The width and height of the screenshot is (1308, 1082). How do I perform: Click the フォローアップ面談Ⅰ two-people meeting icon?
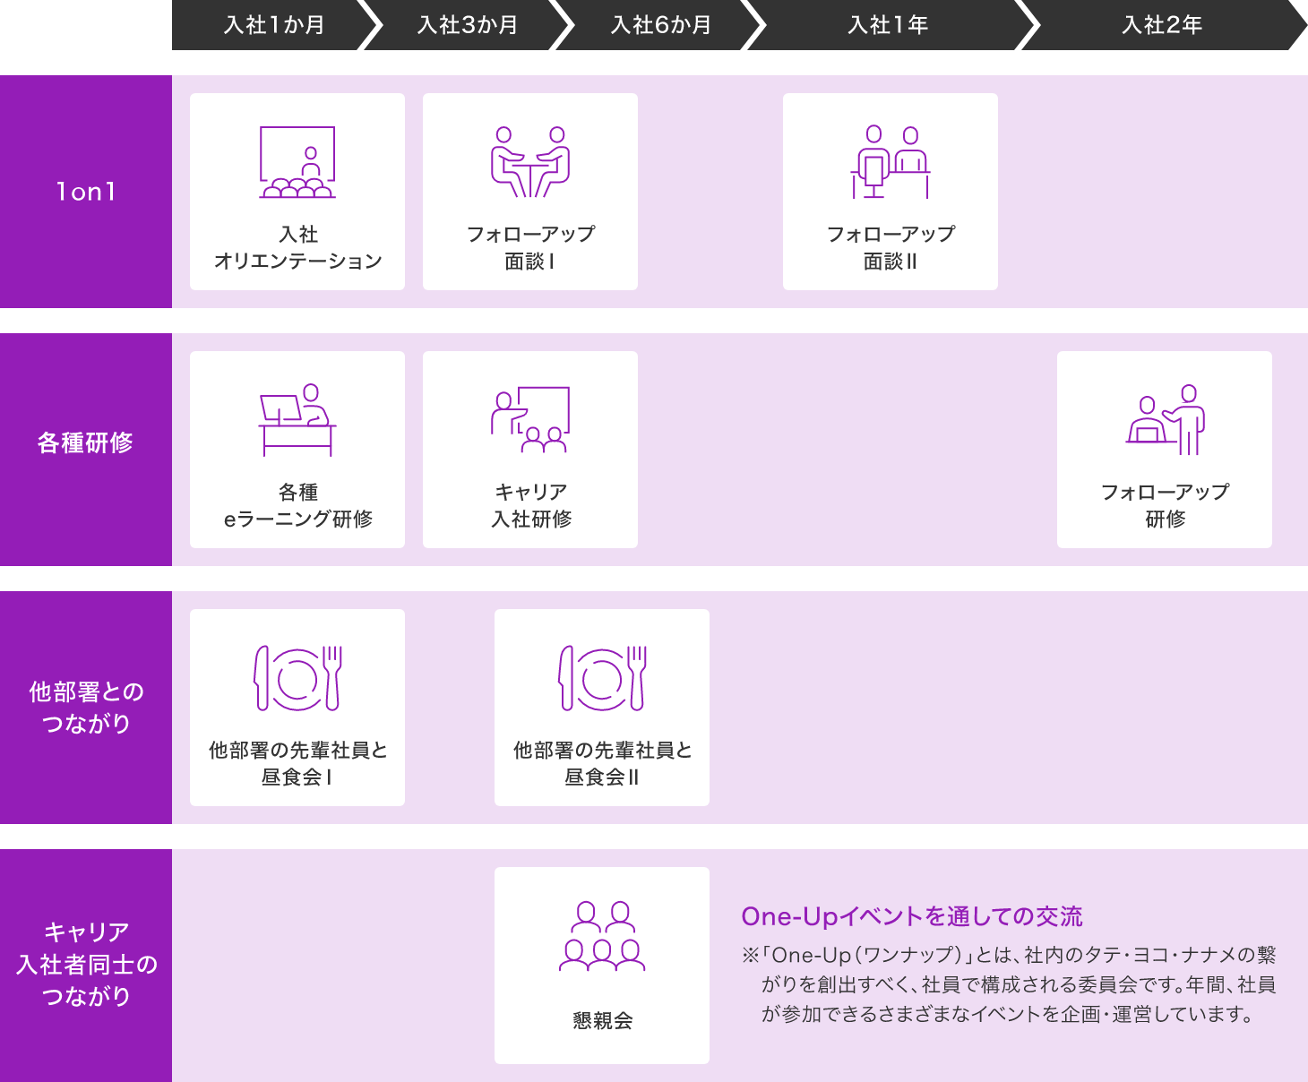pos(530,162)
